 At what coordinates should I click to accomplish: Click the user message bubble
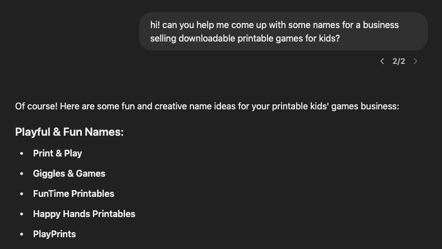tap(283, 31)
